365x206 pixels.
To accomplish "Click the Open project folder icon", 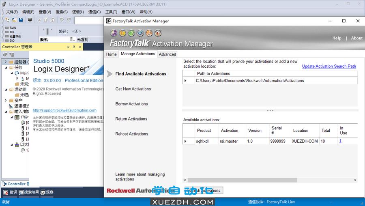I will pos(14,20).
